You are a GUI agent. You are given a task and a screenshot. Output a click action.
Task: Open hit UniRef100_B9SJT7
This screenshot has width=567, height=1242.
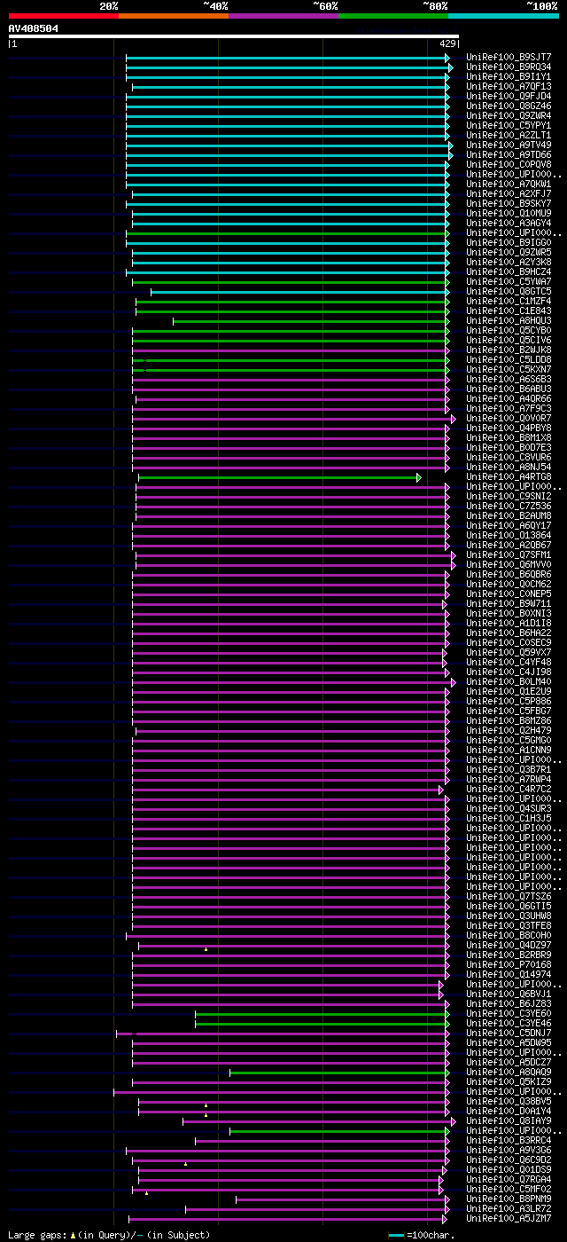point(509,57)
